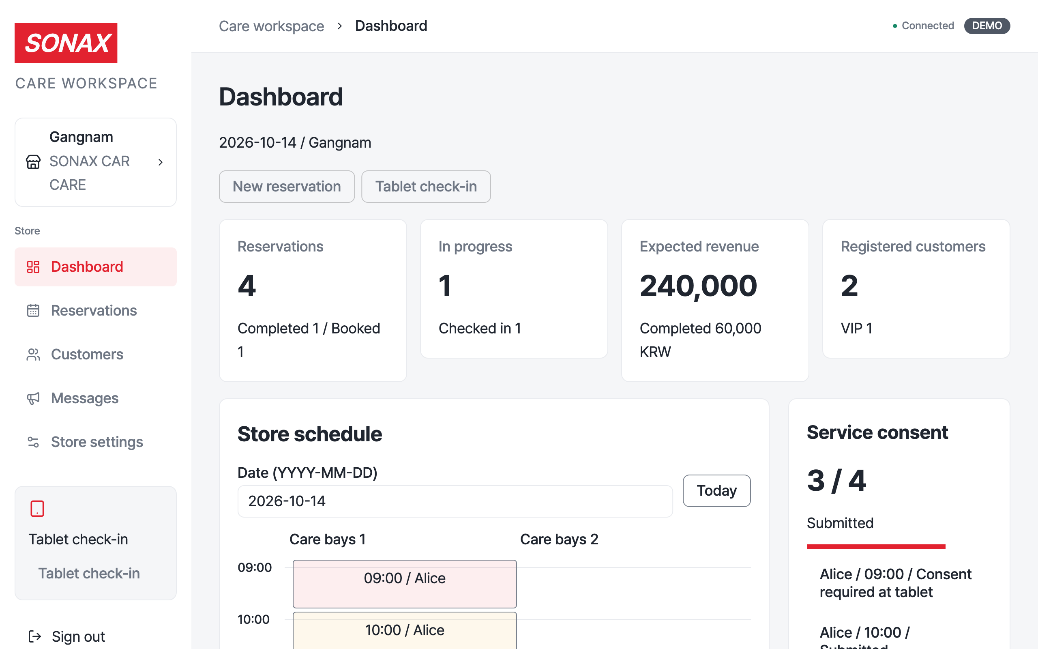Click the SONAX logo
Image resolution: width=1038 pixels, height=649 pixels.
66,43
